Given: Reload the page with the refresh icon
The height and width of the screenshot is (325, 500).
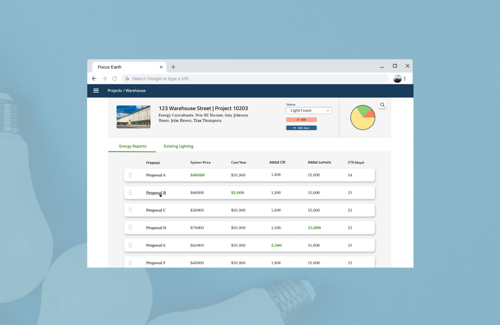Looking at the screenshot, I should 114,78.
